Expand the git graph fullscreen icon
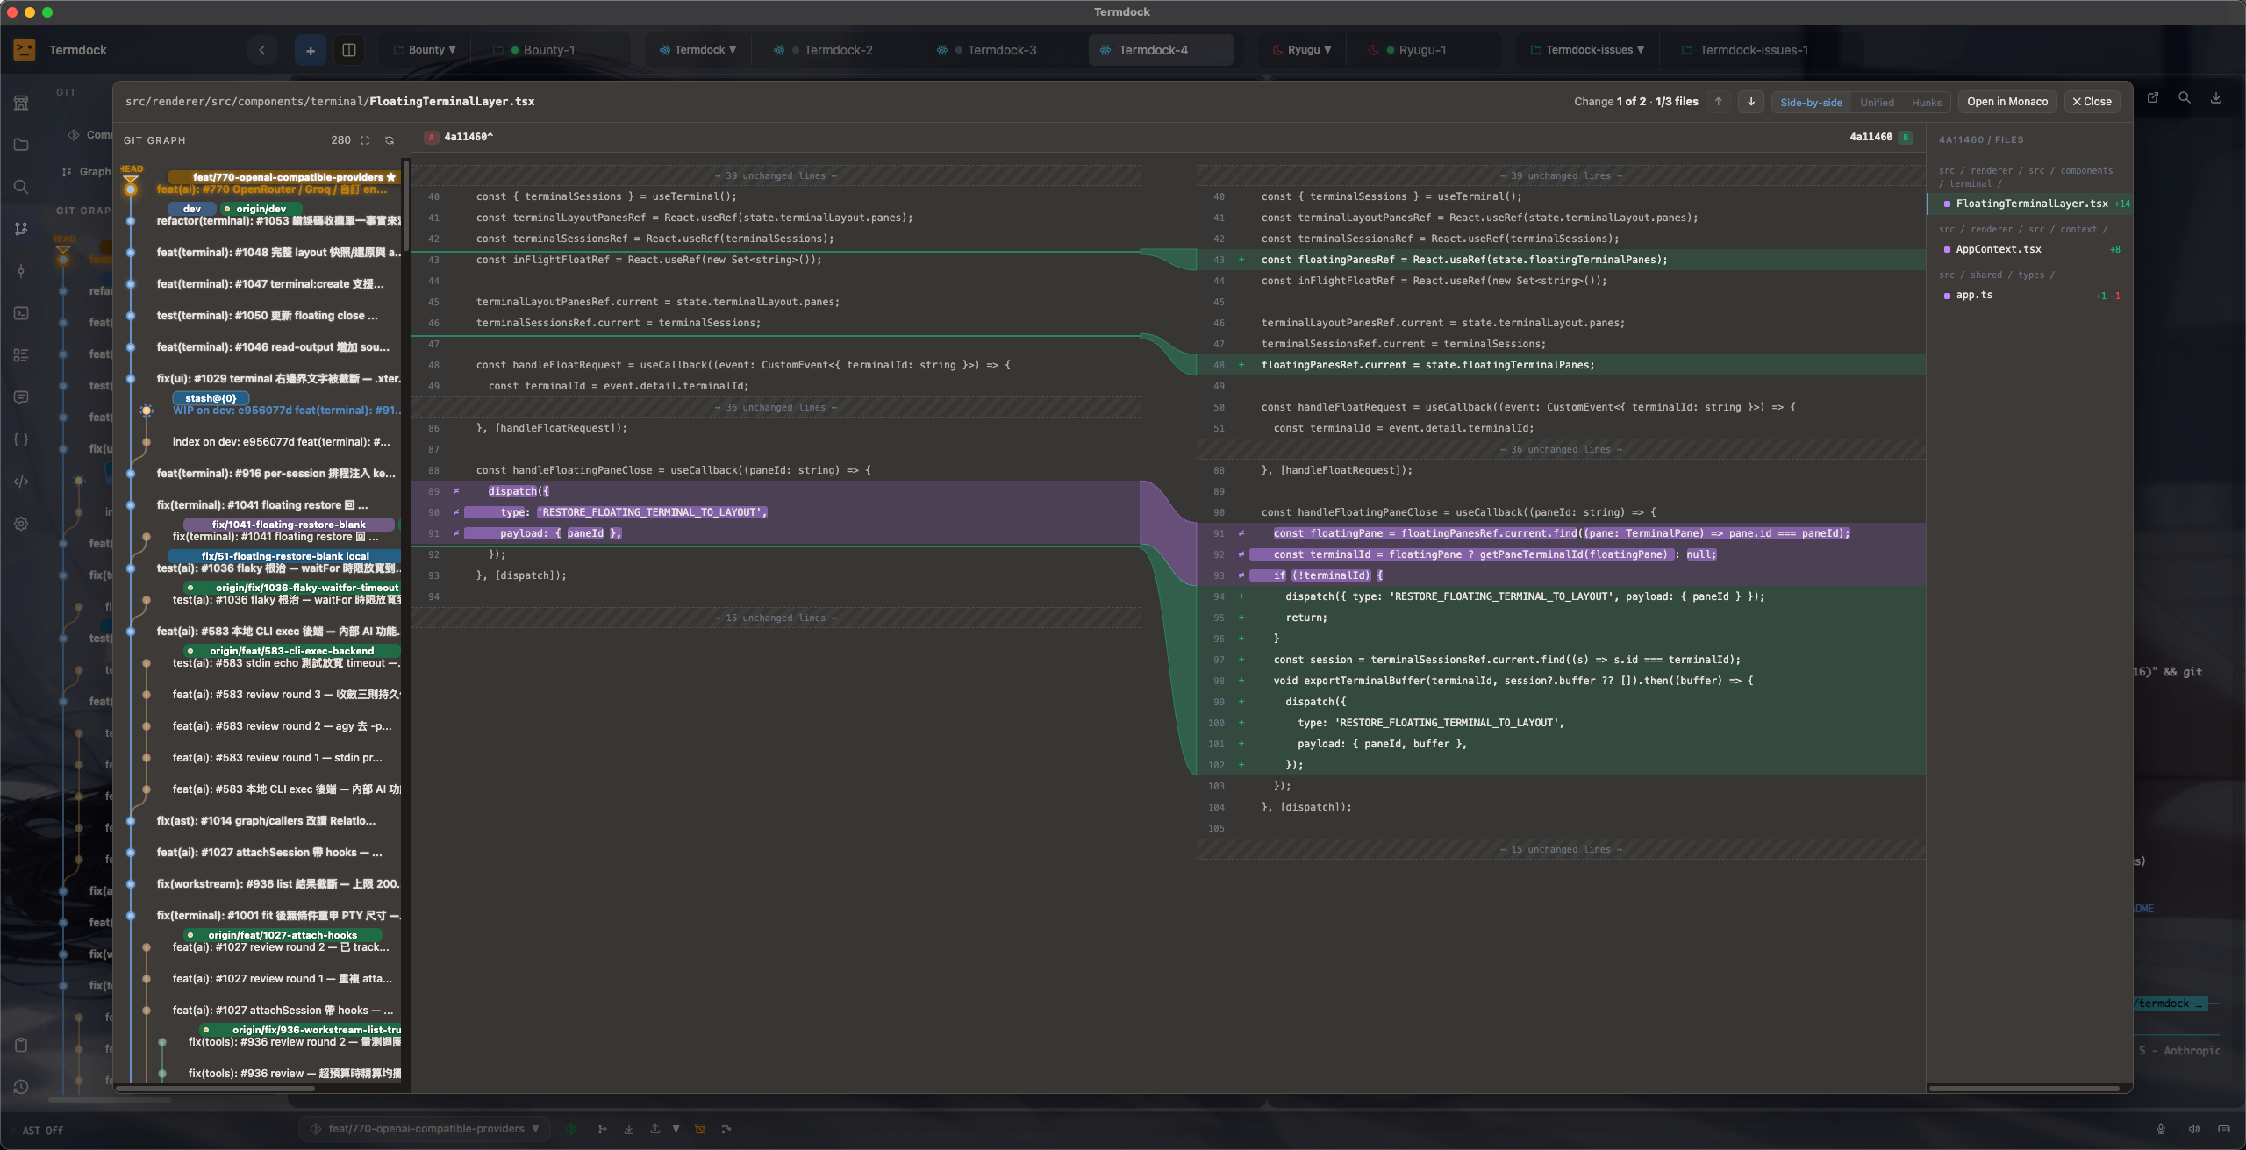This screenshot has width=2246, height=1150. click(365, 140)
